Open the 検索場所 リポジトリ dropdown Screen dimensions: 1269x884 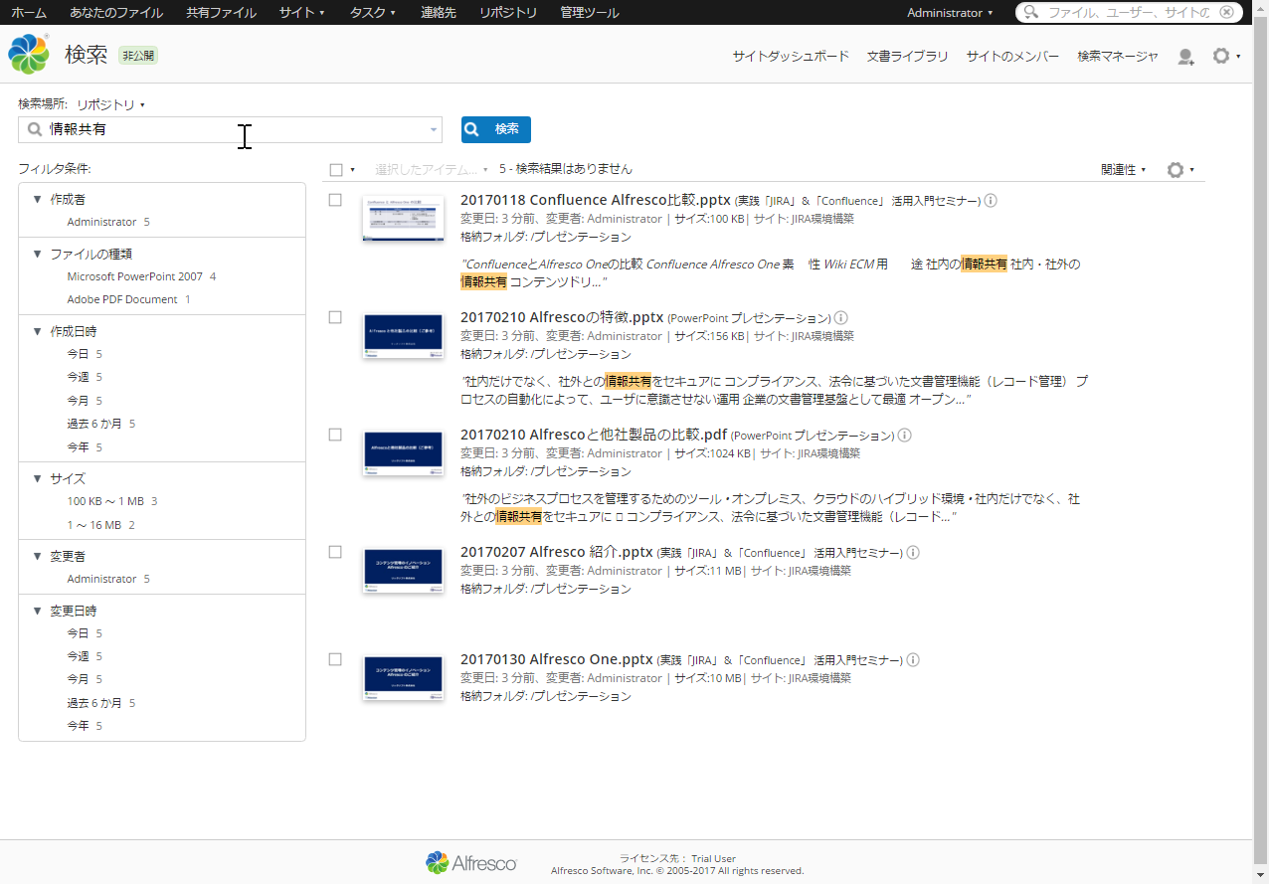[x=110, y=104]
